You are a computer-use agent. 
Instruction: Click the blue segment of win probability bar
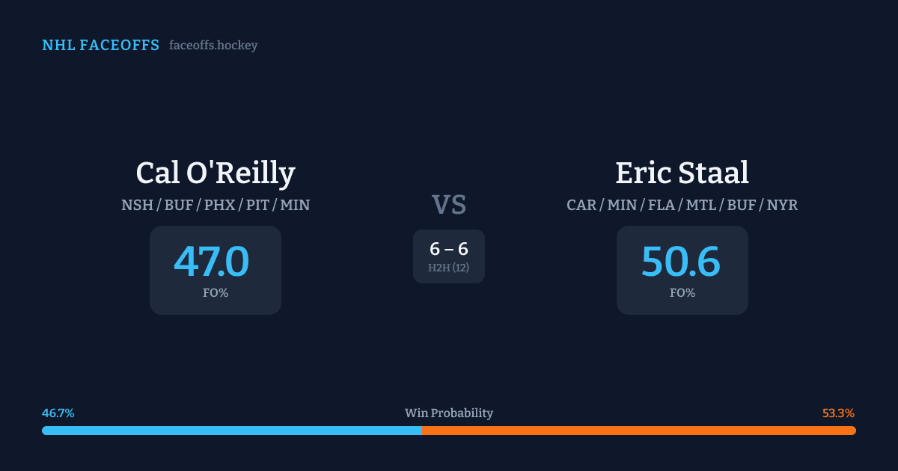click(x=232, y=431)
